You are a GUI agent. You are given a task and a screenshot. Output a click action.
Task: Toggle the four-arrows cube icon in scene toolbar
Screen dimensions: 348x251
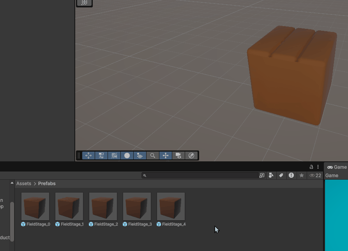(166, 156)
